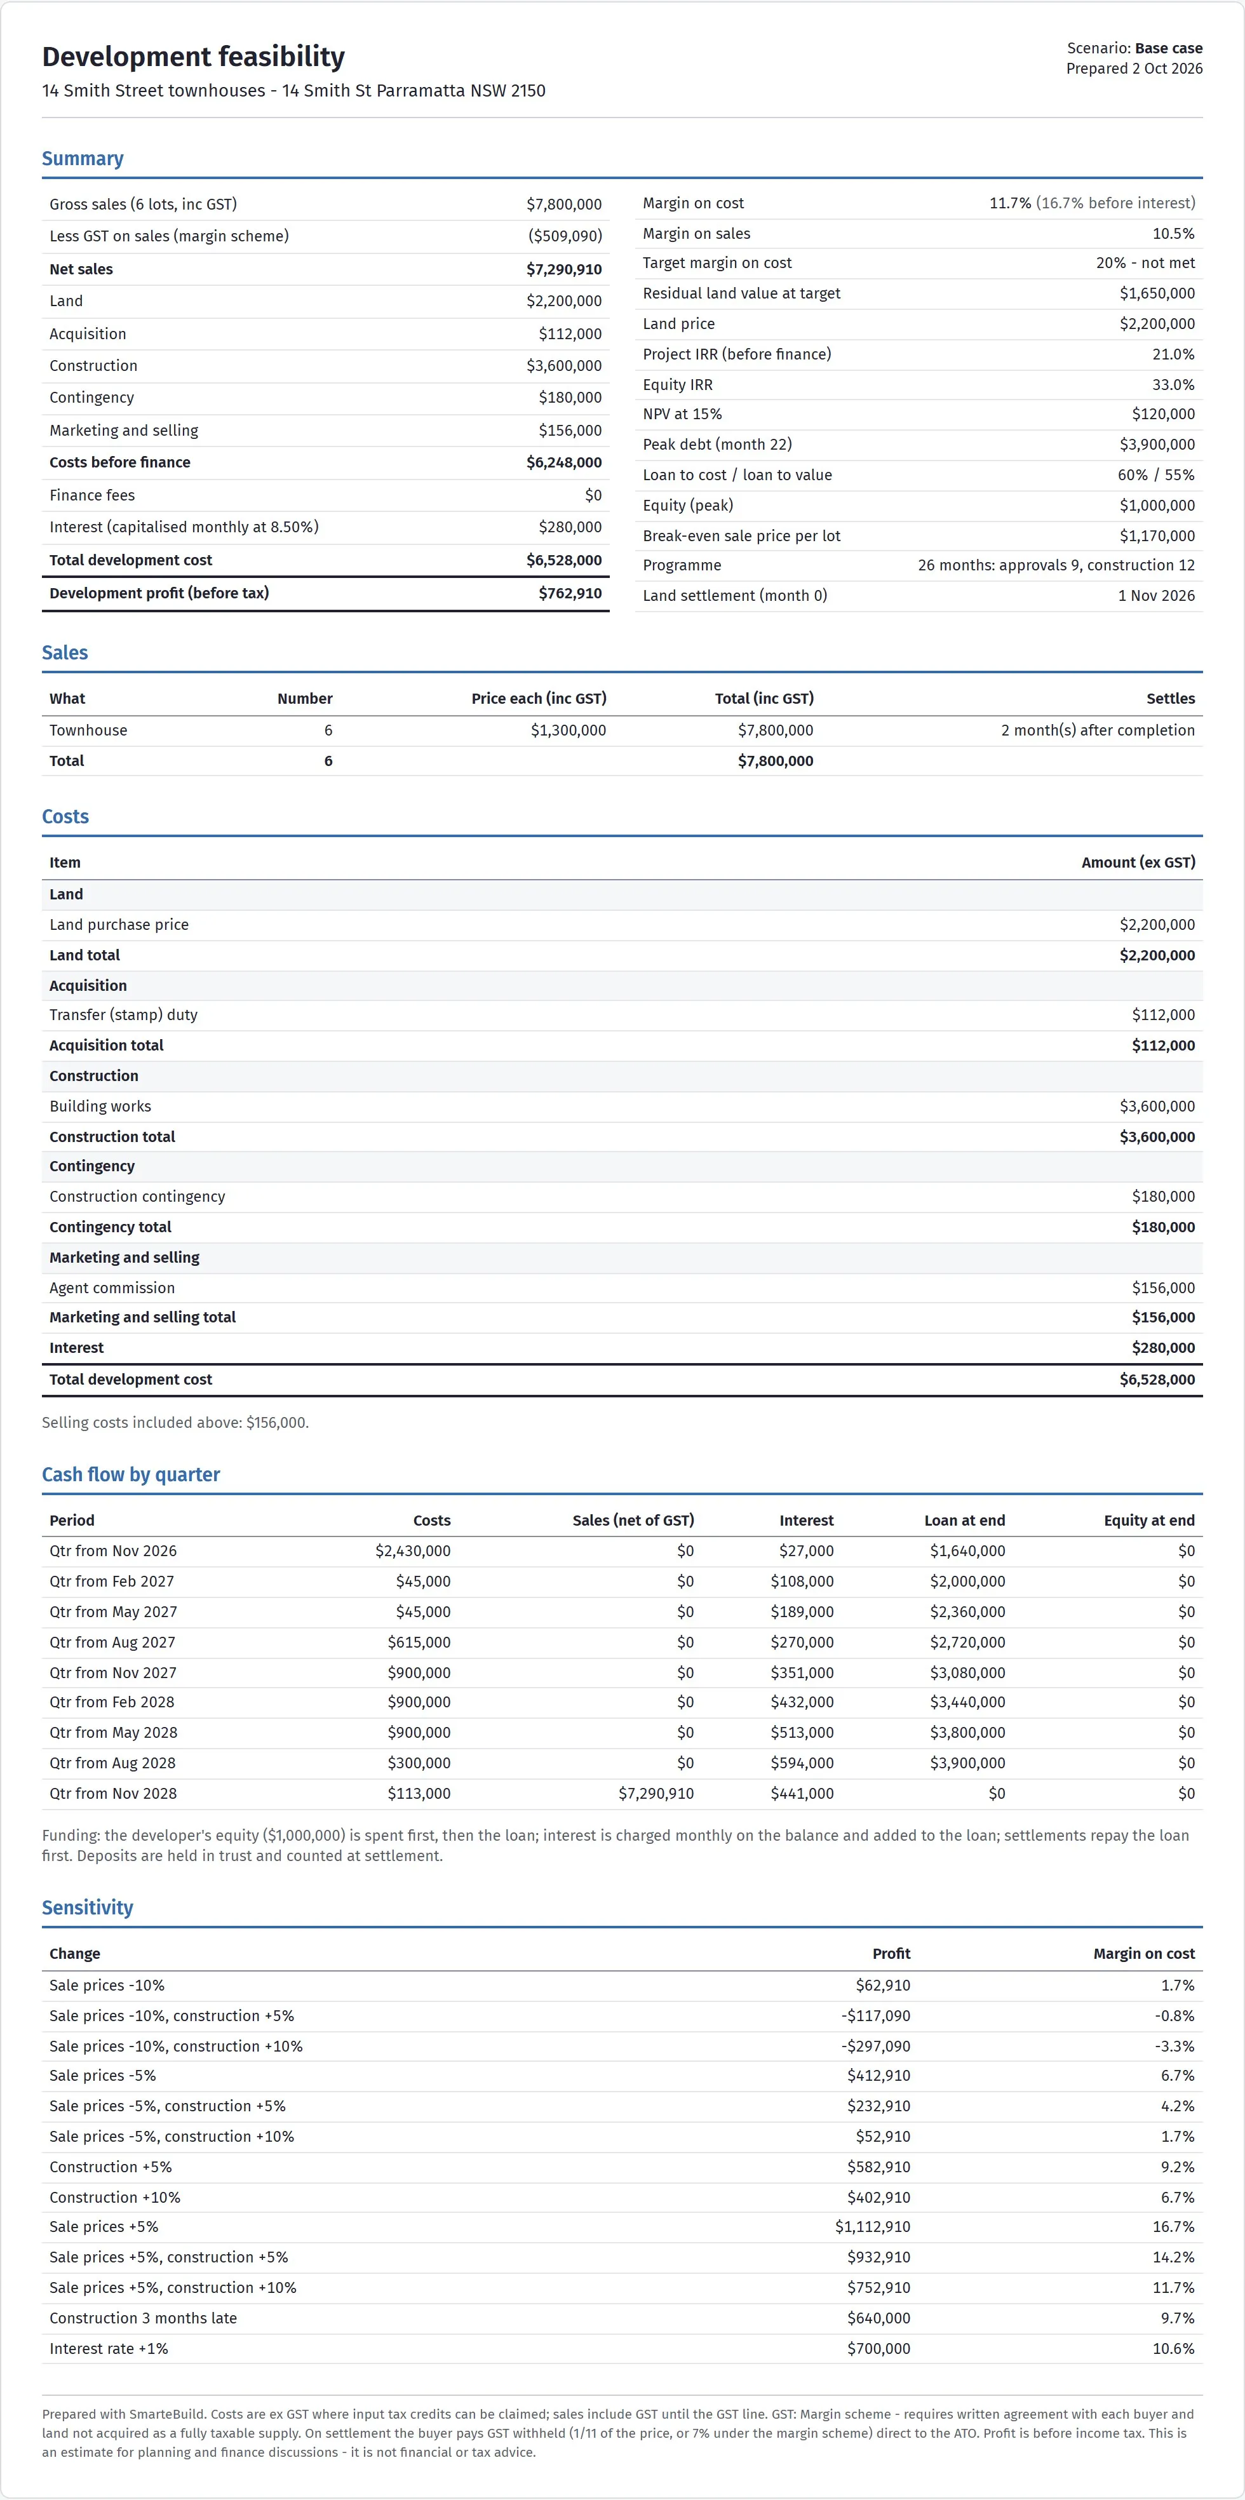
Task: Click the Building works amount $3,600,000
Action: pyautogui.click(x=1157, y=1106)
